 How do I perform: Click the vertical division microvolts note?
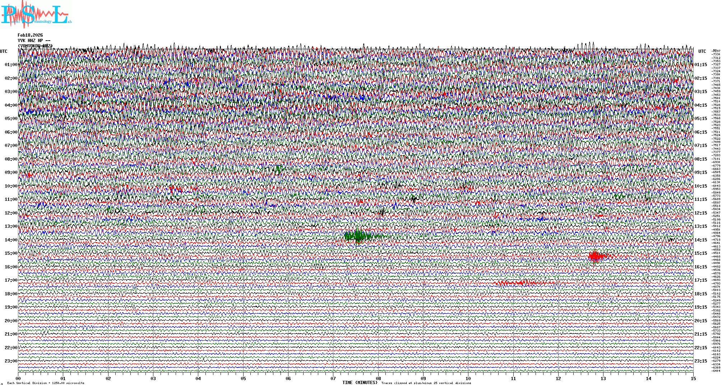46,383
